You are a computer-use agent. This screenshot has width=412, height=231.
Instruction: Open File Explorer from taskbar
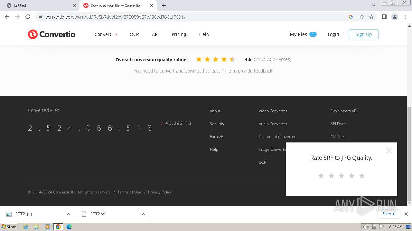(36, 227)
